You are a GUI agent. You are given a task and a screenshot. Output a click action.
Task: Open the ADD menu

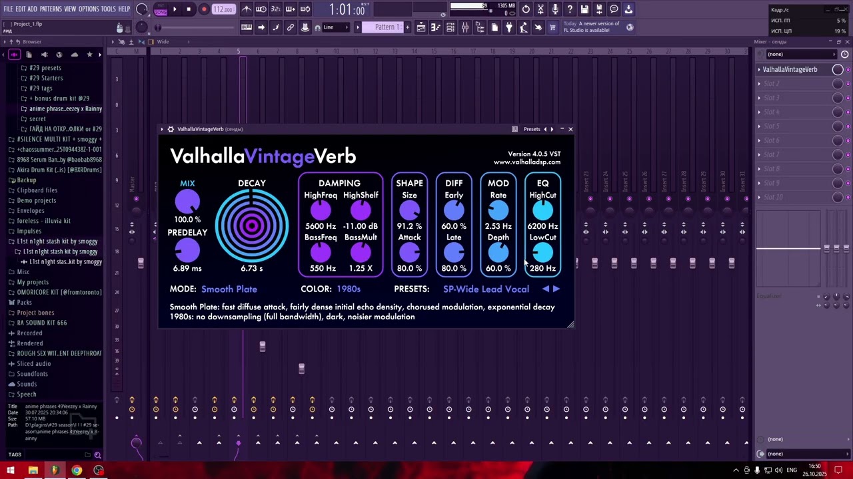33,9
